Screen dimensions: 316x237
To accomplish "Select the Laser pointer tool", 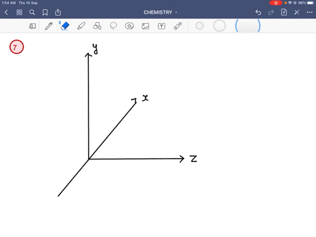I will (x=178, y=26).
